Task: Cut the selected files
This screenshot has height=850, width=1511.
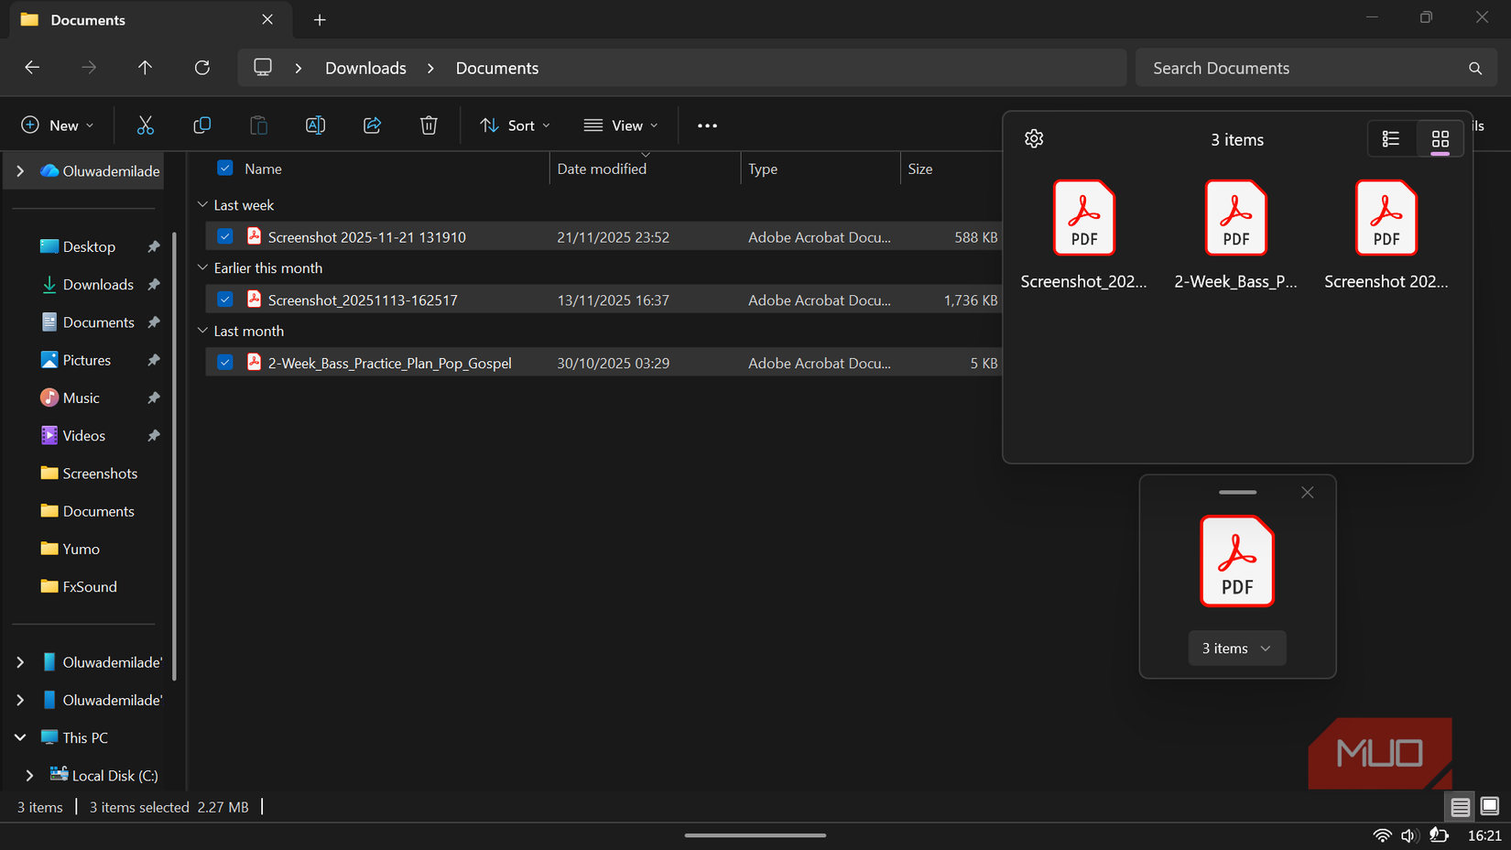Action: point(145,125)
